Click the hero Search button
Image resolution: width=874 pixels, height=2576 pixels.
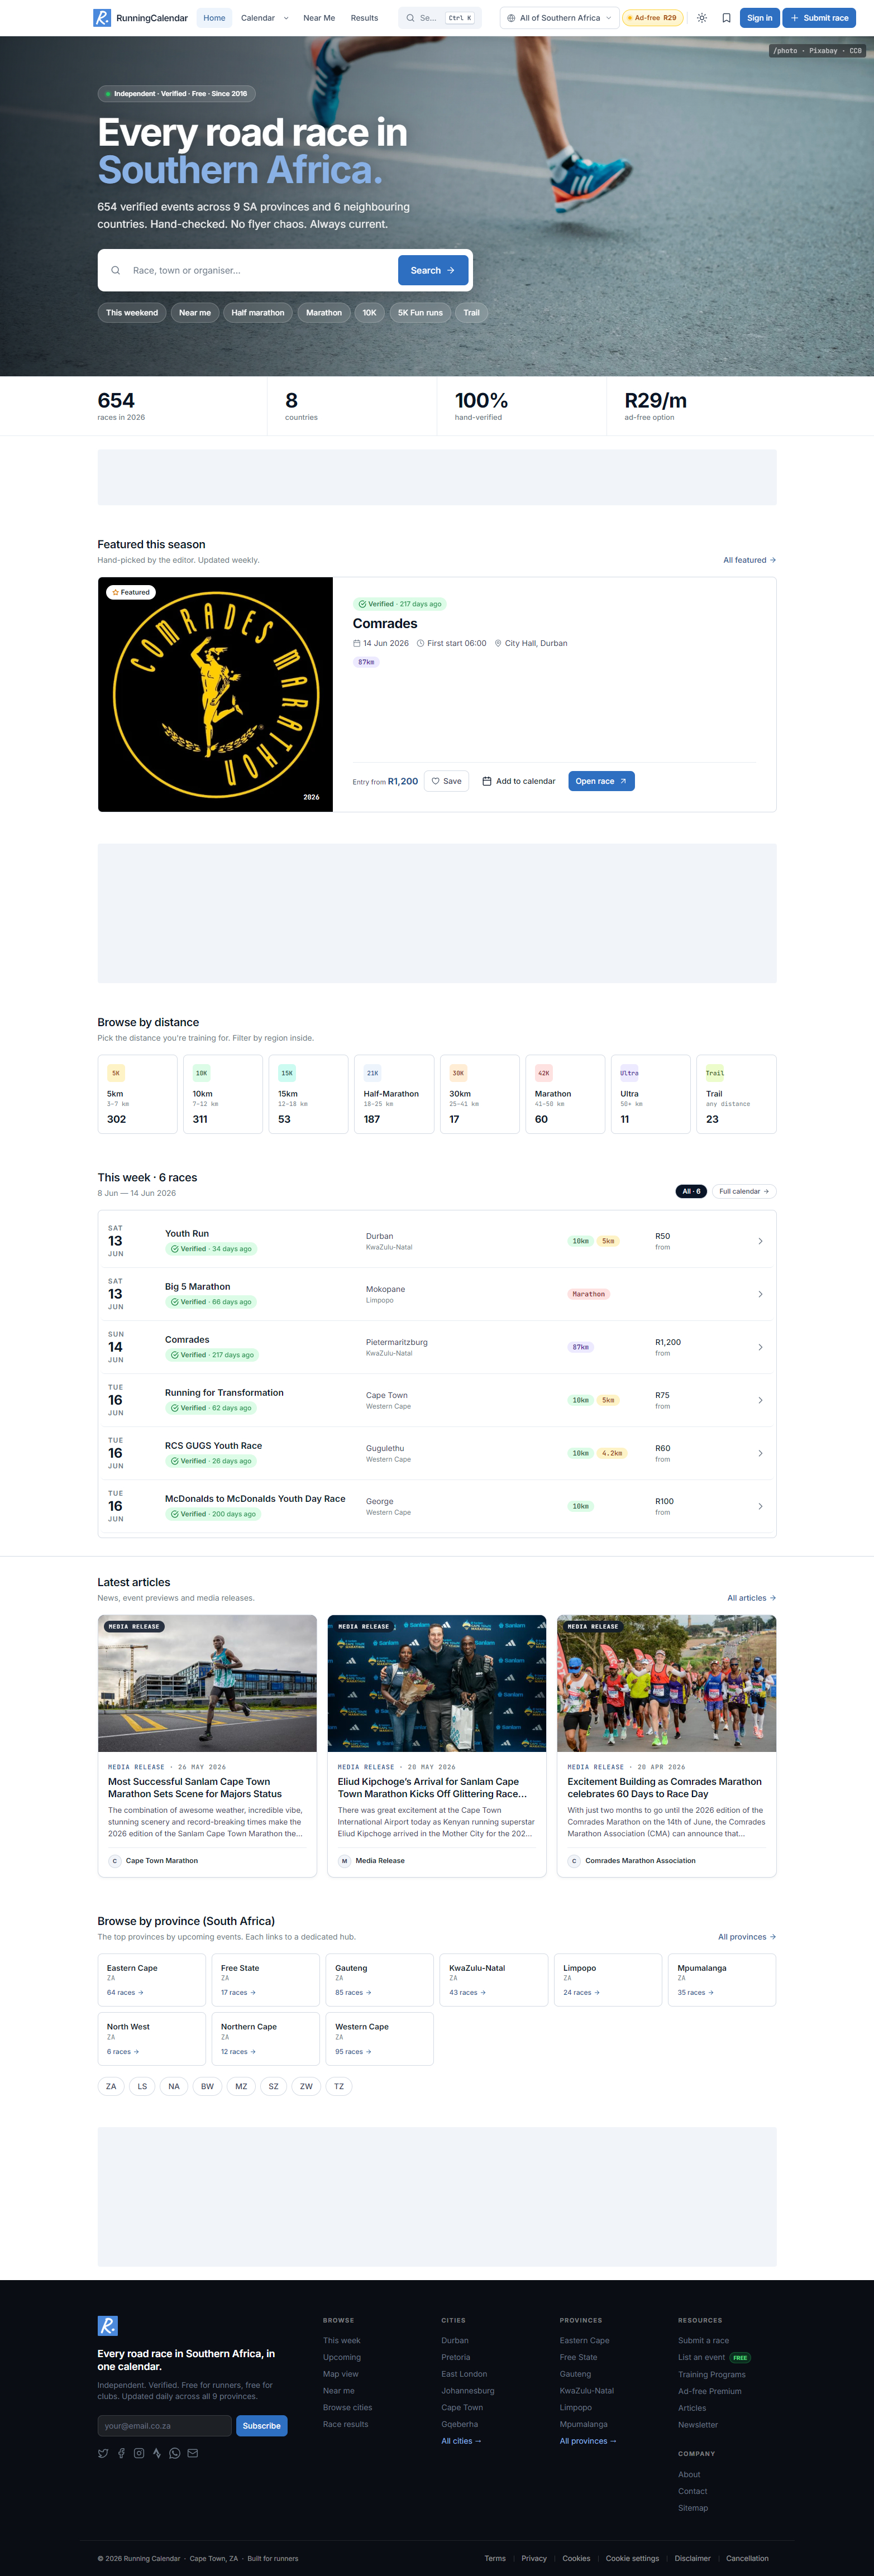coord(433,270)
